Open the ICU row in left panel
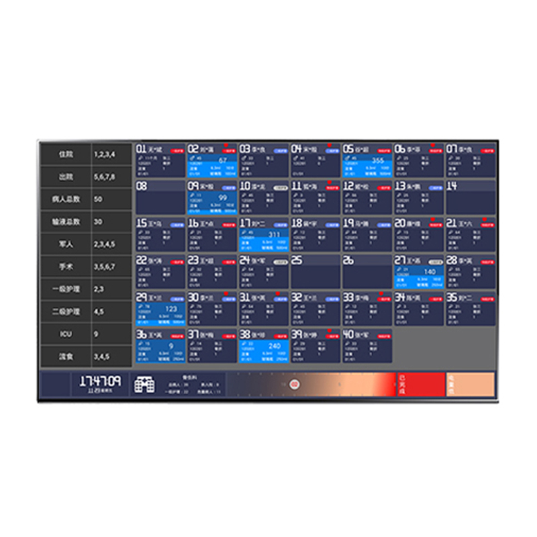Image resolution: width=537 pixels, height=537 pixels. [x=86, y=333]
